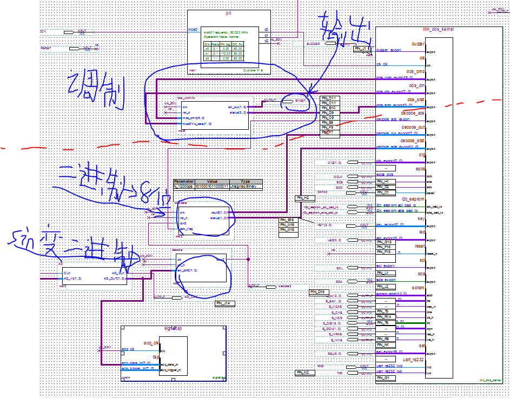Image resolution: width=510 pixels, height=398 pixels.
Task: Click the N_1200bps parameter cell
Action: (x=184, y=187)
